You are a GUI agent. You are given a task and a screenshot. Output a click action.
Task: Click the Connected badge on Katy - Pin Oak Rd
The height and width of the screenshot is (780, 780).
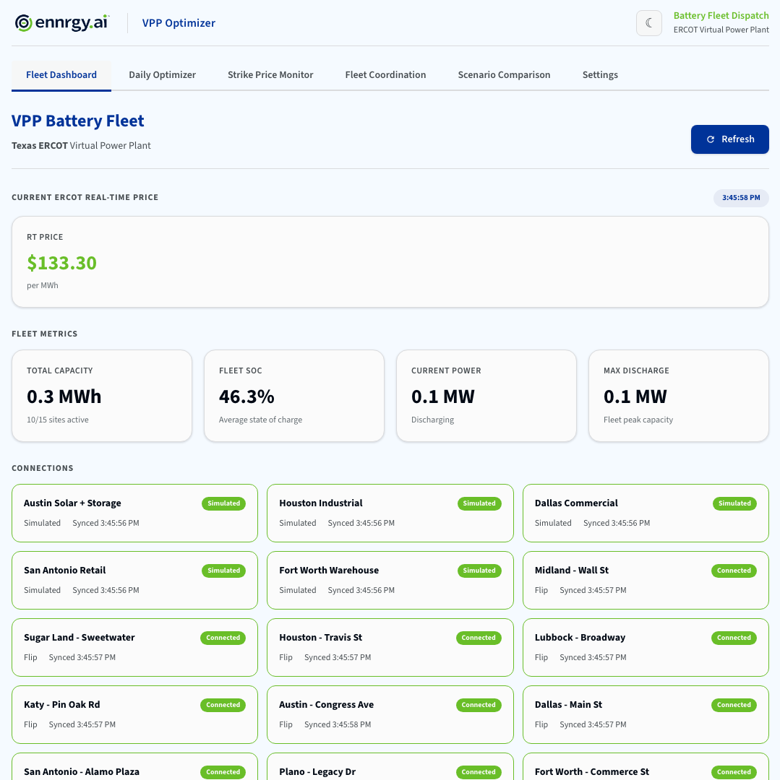tap(223, 705)
